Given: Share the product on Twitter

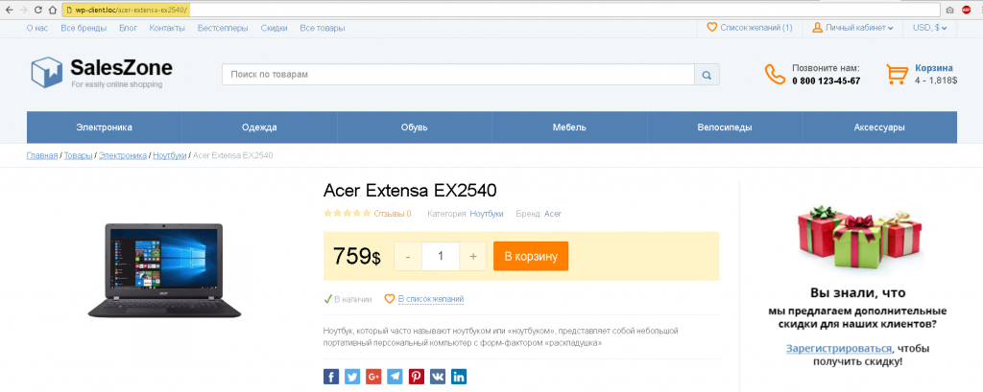Looking at the screenshot, I should point(352,377).
